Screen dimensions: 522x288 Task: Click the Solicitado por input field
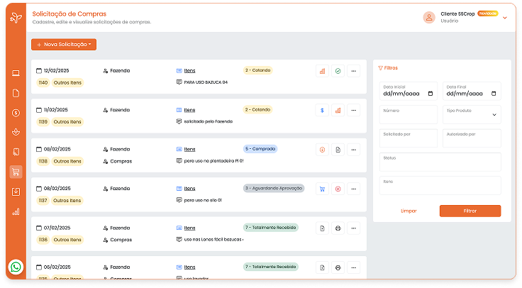[x=409, y=138]
